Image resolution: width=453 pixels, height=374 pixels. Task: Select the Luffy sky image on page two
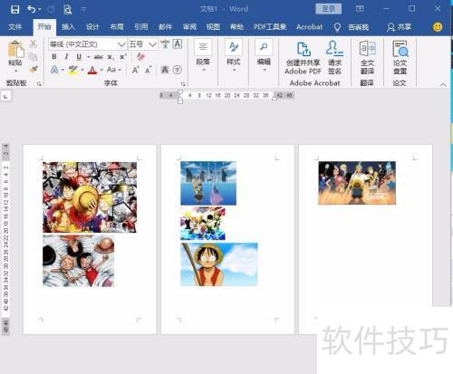(219, 264)
